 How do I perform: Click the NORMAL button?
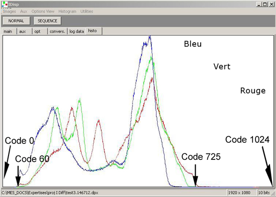point(16,21)
